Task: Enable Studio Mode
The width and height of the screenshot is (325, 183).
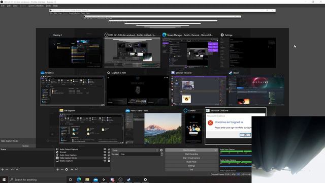Action: click(191, 162)
